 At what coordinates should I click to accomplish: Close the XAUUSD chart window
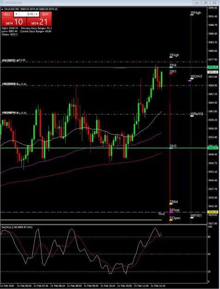(214, 3)
